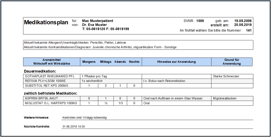Select patient name Max Musterpatient
The height and width of the screenshot is (137, 271).
[98, 21]
